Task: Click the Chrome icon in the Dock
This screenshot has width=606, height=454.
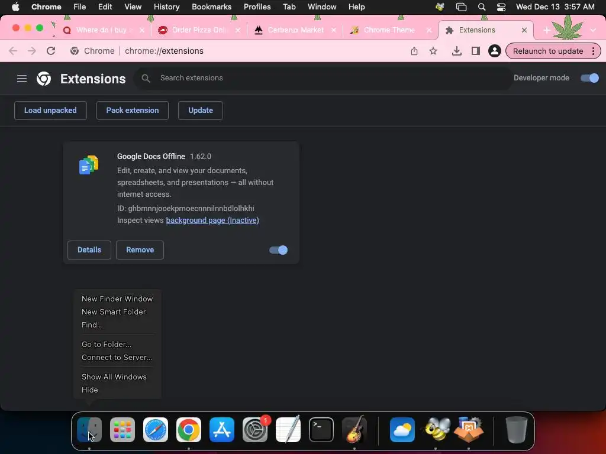Action: click(x=189, y=430)
